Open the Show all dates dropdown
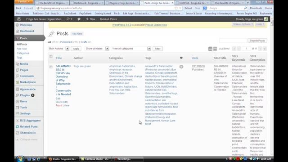288x162 pixels. click(97, 49)
